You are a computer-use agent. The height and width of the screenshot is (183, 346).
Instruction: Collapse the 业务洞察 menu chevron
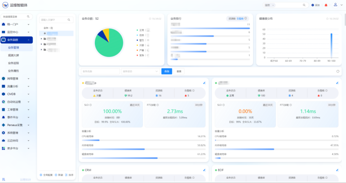(28, 40)
